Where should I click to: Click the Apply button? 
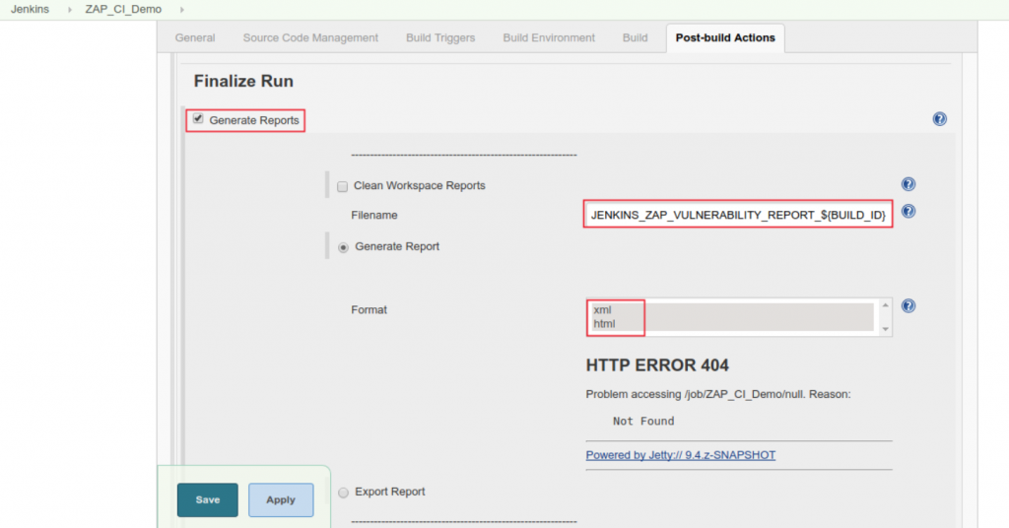(281, 499)
